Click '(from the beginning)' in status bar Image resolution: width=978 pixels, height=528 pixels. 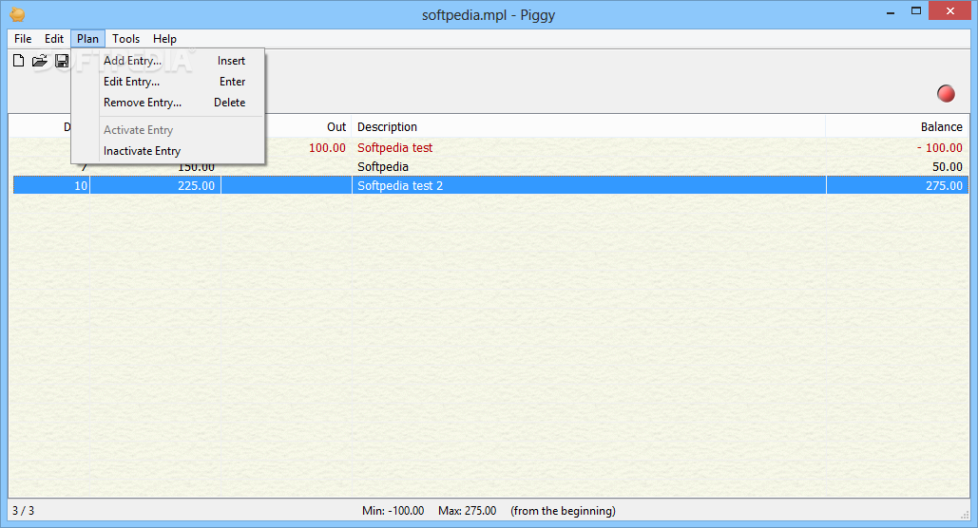tap(563, 511)
